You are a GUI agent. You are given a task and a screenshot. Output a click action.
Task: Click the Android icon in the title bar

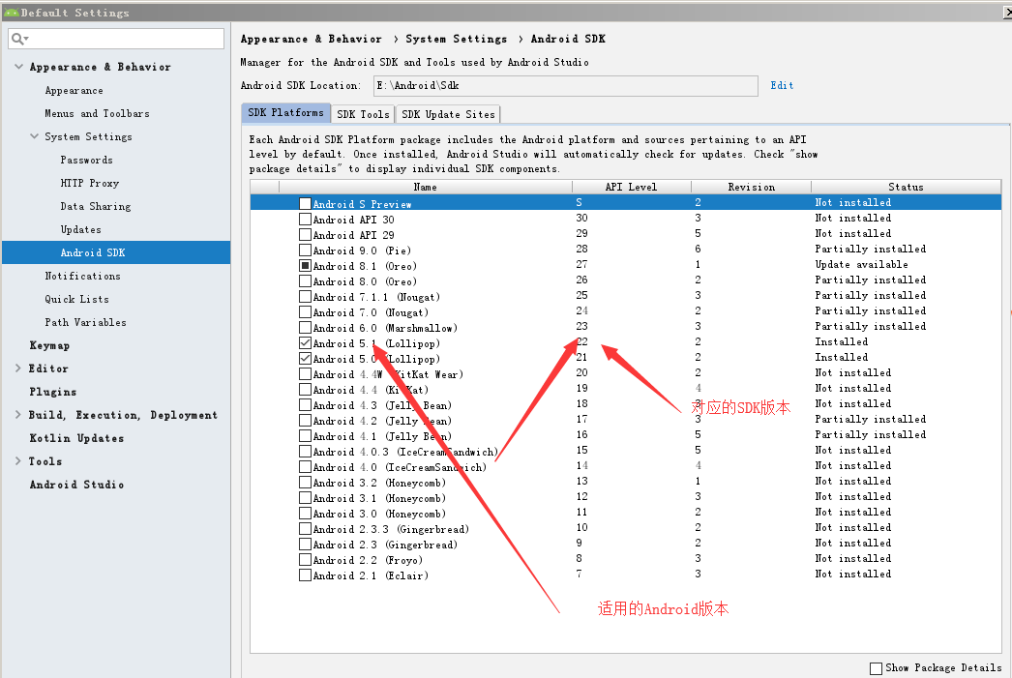[11, 13]
